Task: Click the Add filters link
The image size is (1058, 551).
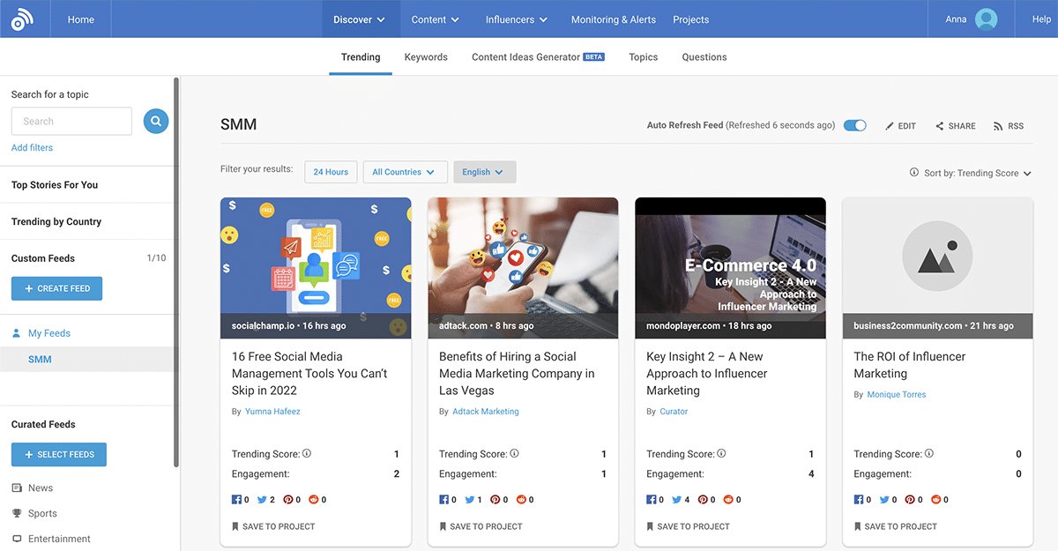Action: coord(32,147)
